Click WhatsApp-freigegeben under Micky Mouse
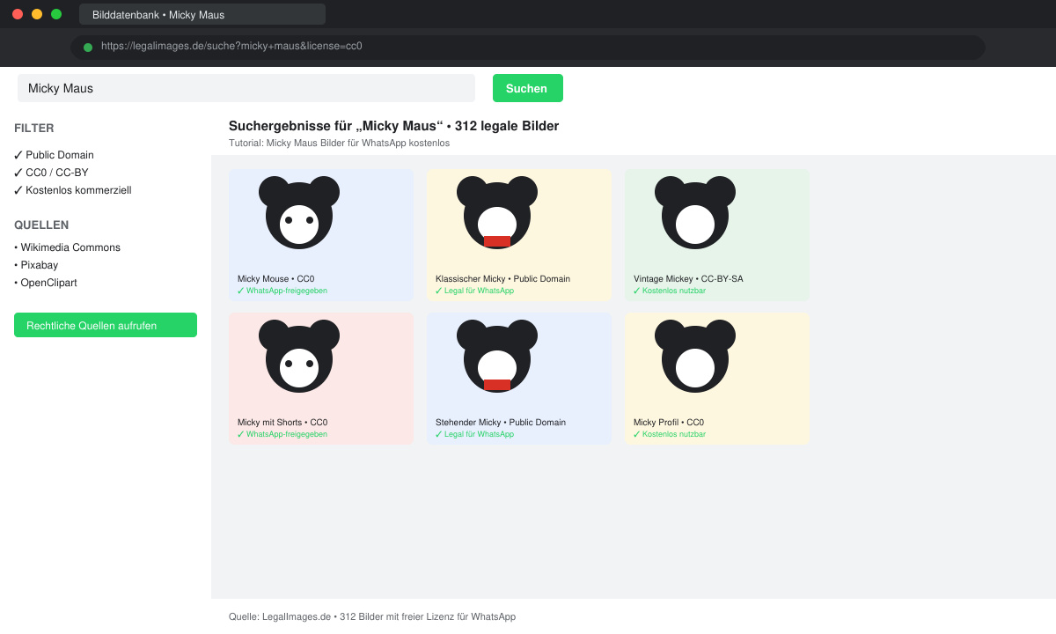 tap(282, 291)
